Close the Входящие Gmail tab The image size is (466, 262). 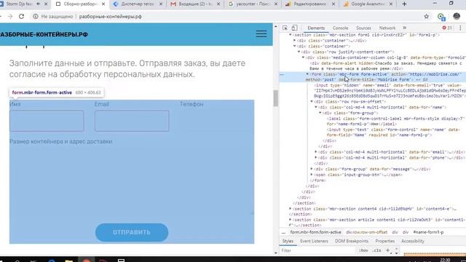click(x=218, y=4)
